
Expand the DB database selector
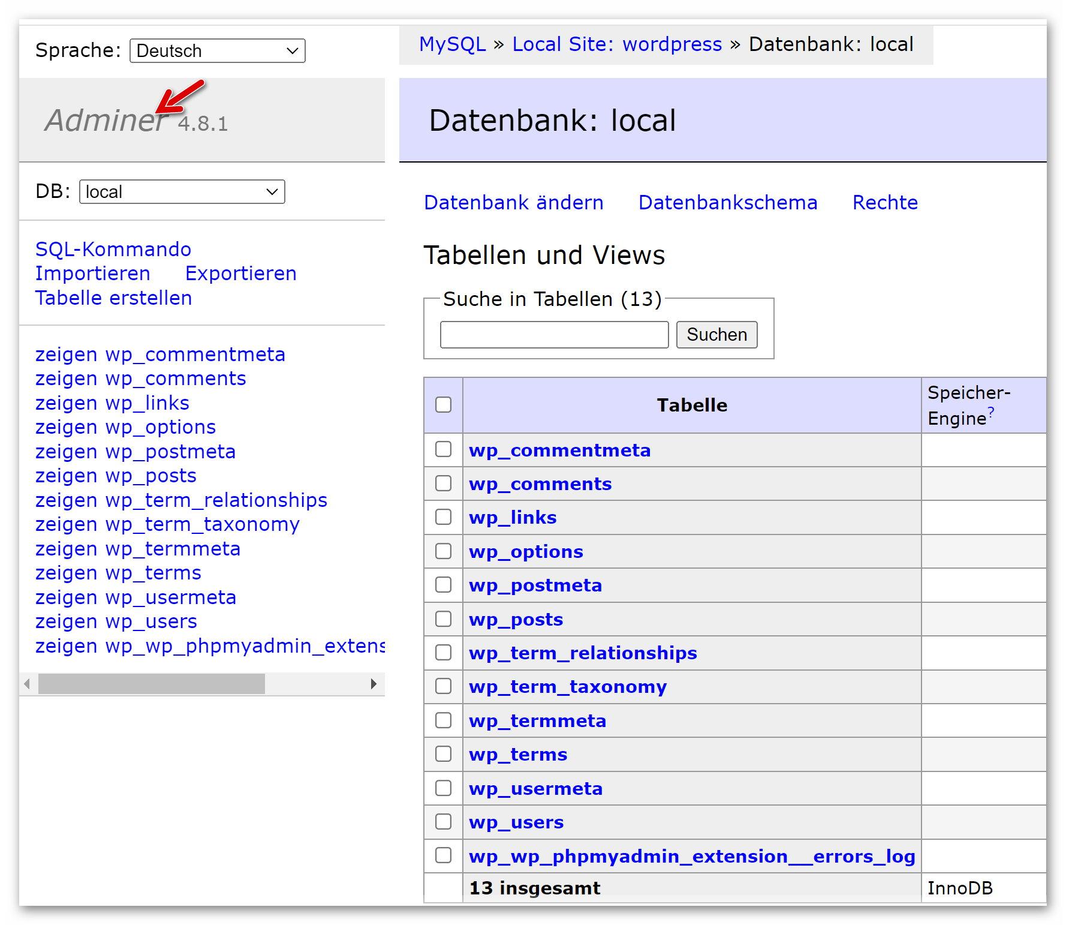tap(182, 192)
